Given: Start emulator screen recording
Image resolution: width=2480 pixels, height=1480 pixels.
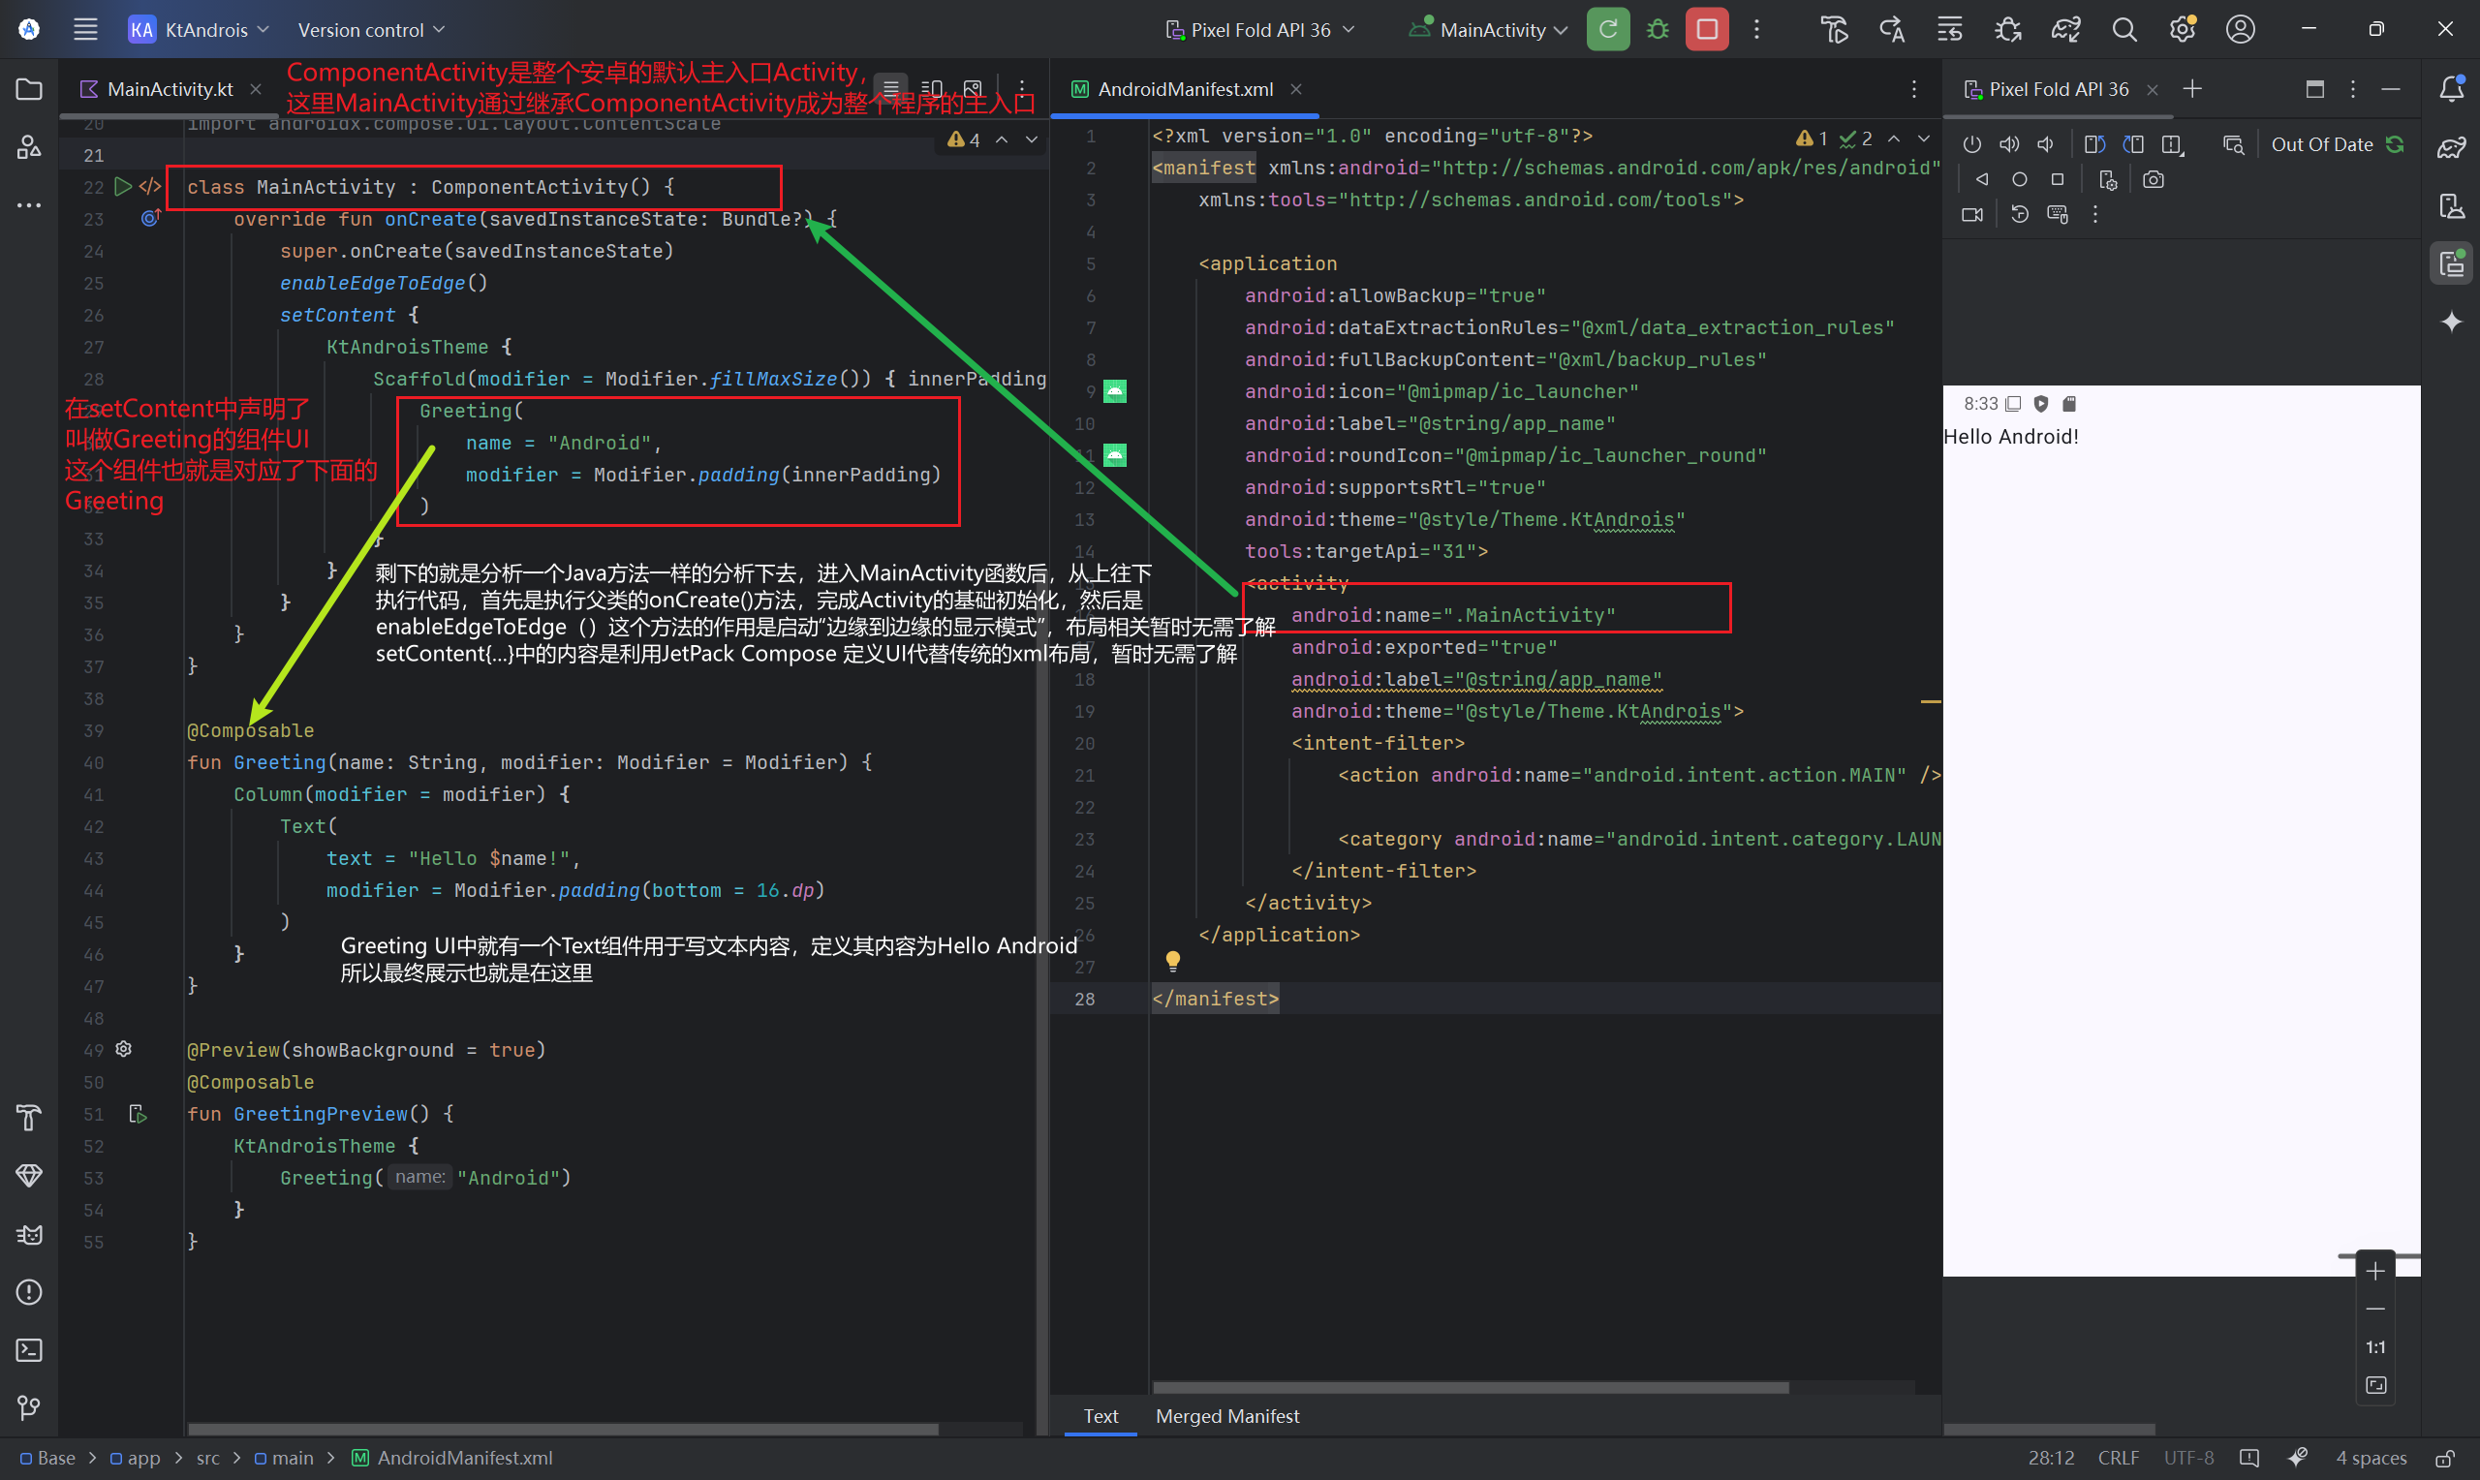Looking at the screenshot, I should point(1971,214).
